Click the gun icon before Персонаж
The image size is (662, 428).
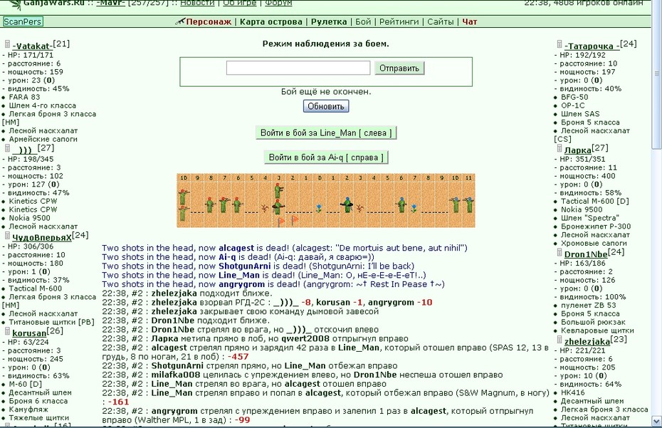[180, 21]
